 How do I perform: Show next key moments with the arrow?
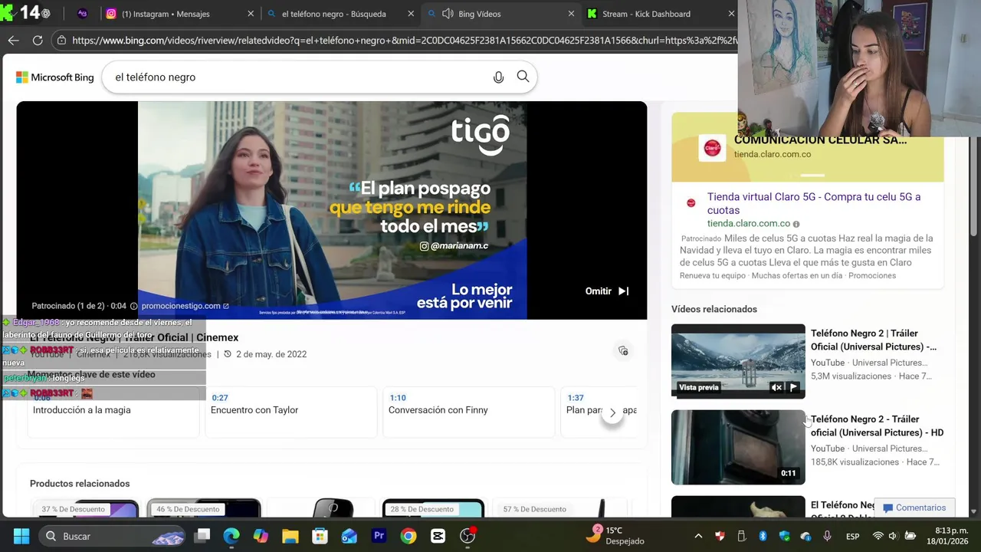pyautogui.click(x=612, y=413)
